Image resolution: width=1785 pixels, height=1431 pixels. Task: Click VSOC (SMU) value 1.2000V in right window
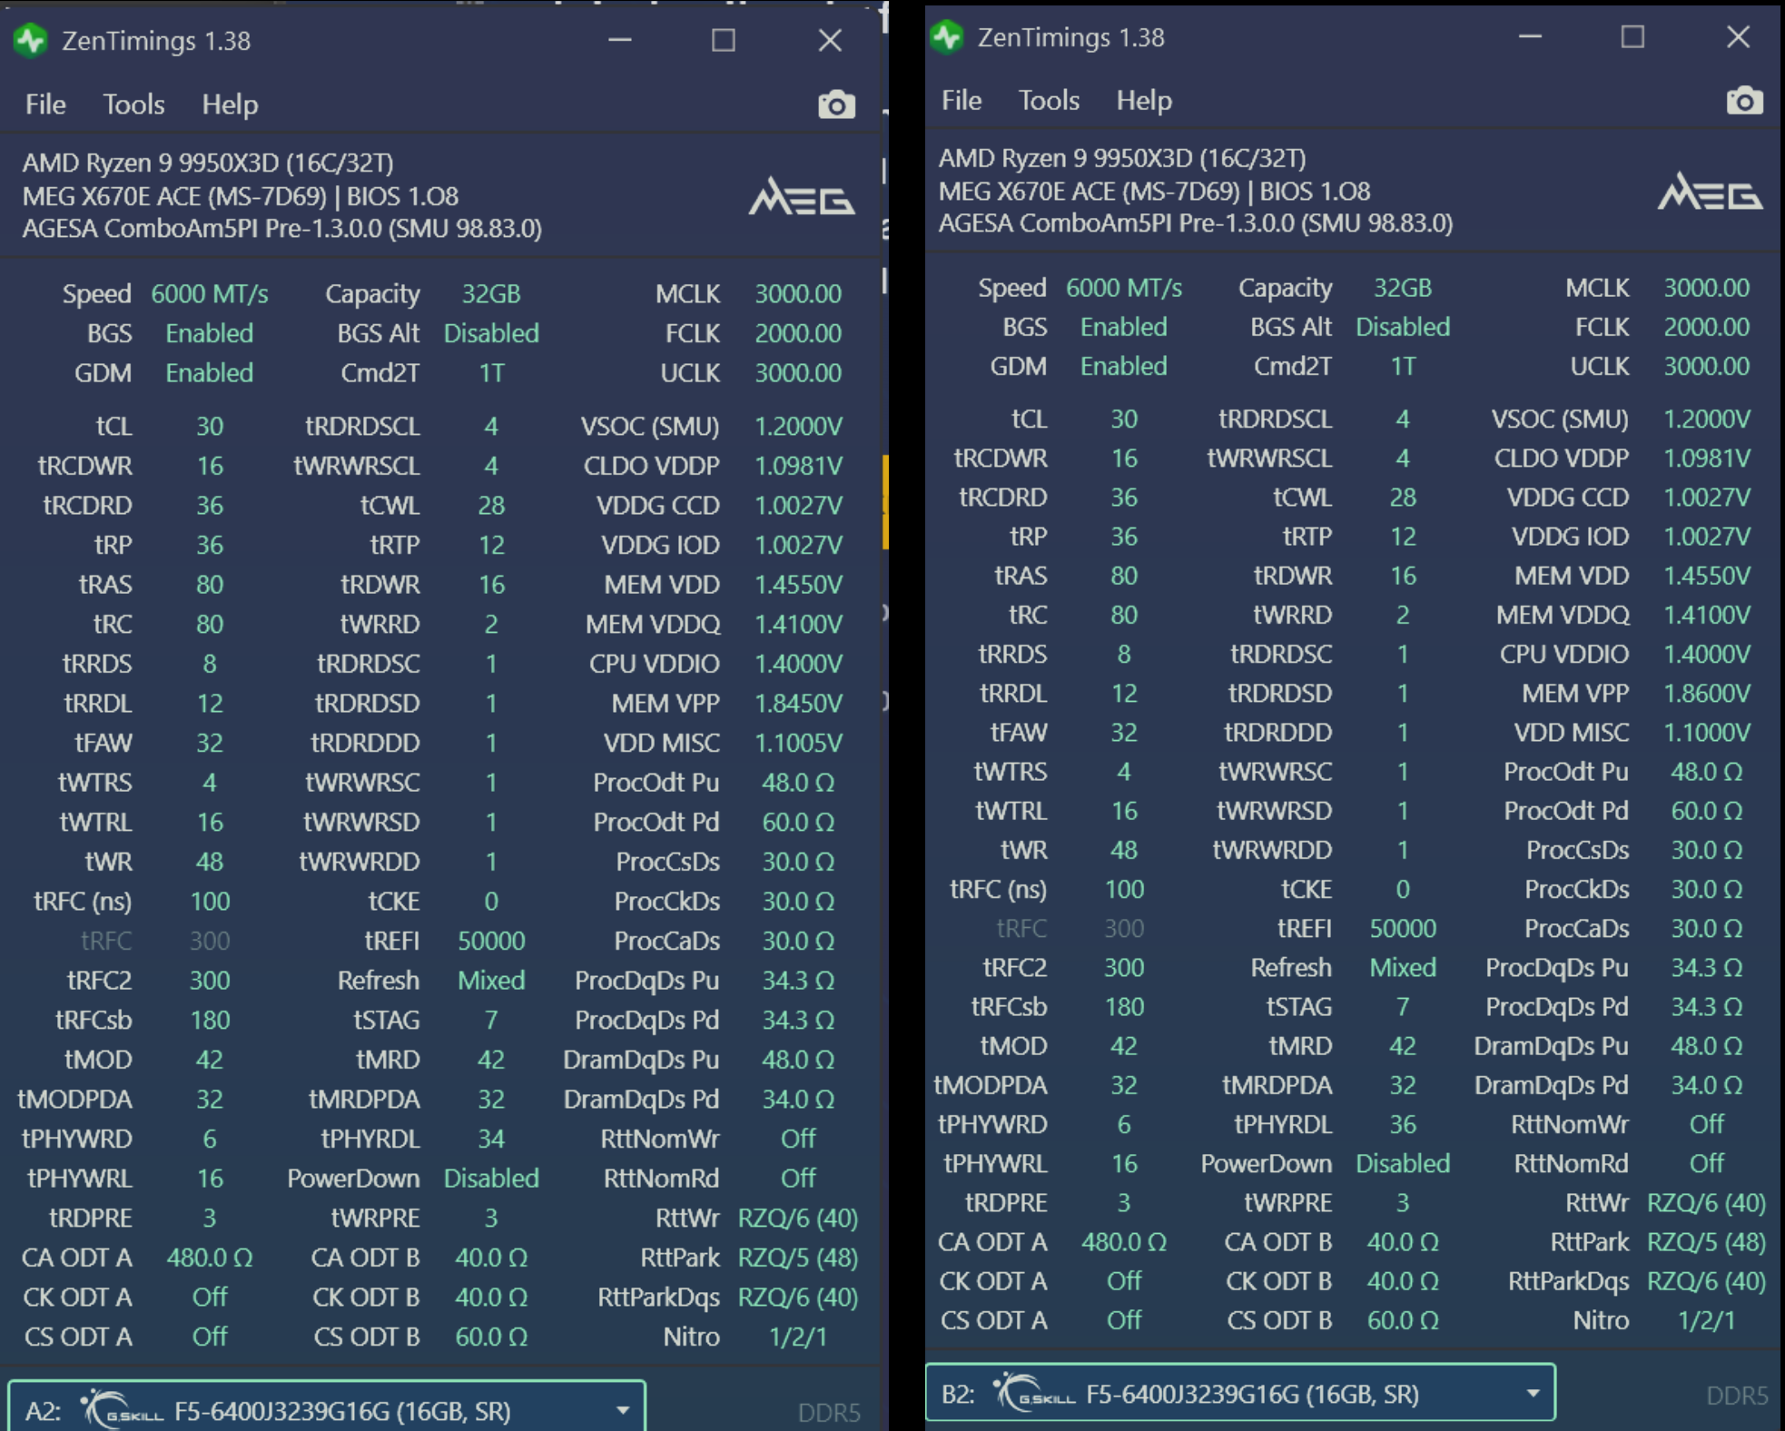(1707, 419)
